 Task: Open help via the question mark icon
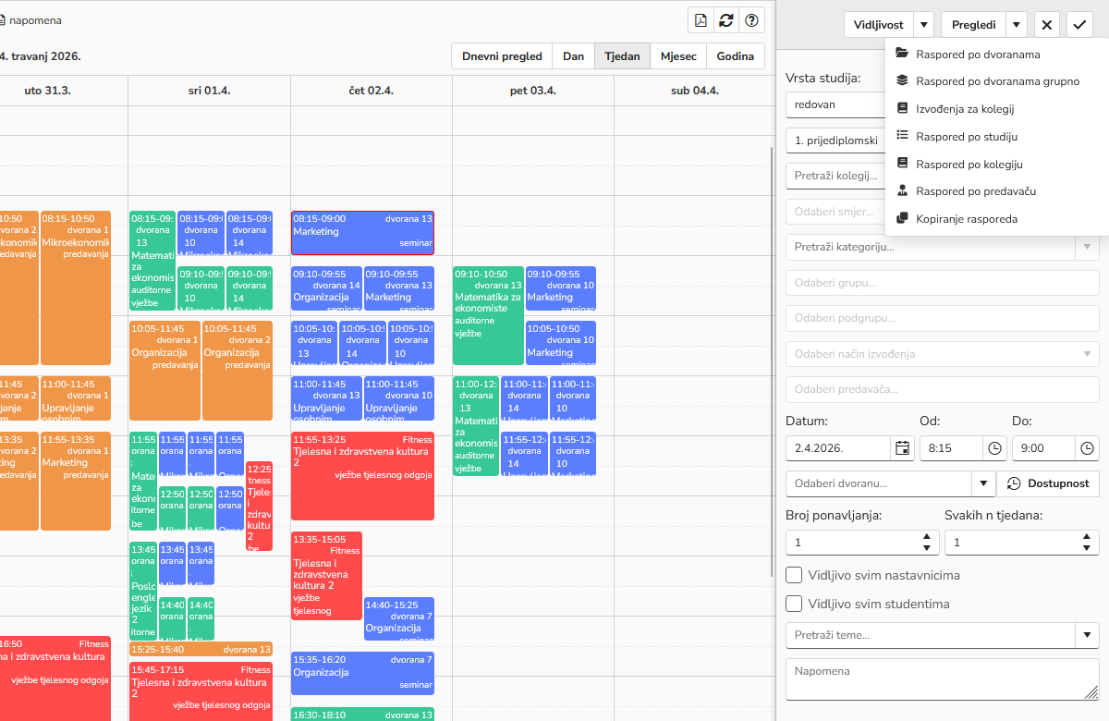click(x=753, y=21)
